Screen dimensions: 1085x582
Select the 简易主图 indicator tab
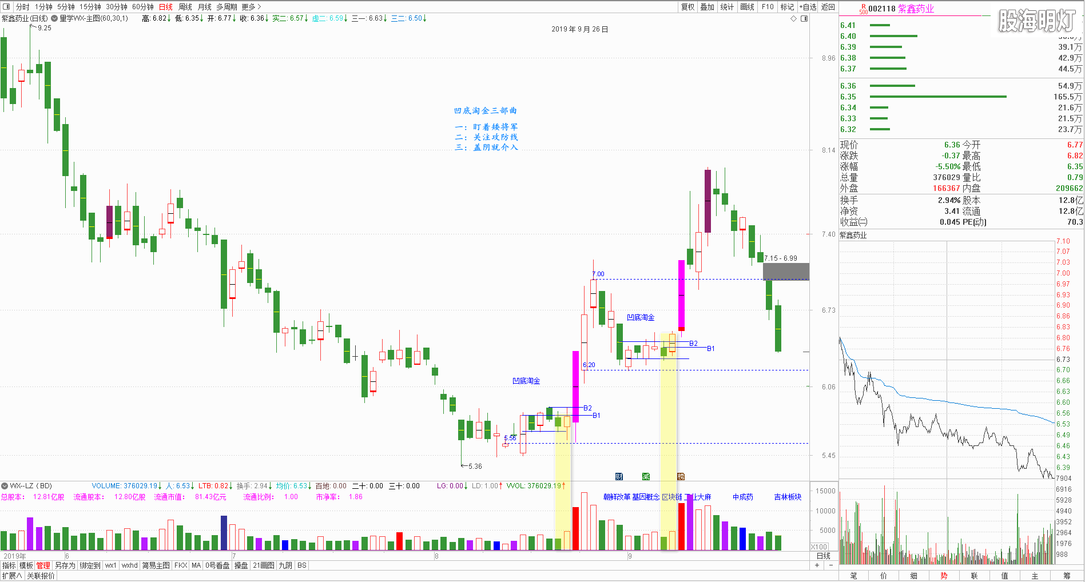pos(156,565)
